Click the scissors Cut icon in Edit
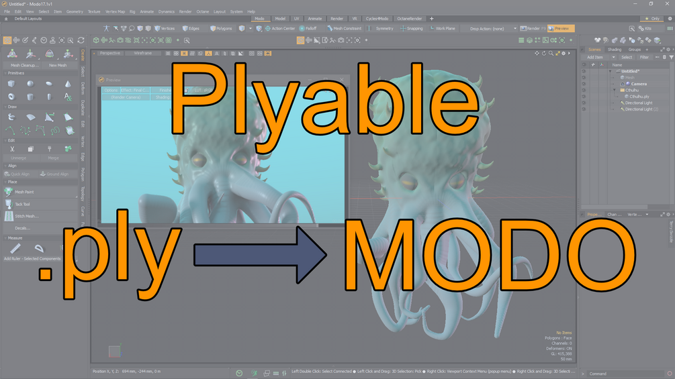 click(x=12, y=149)
